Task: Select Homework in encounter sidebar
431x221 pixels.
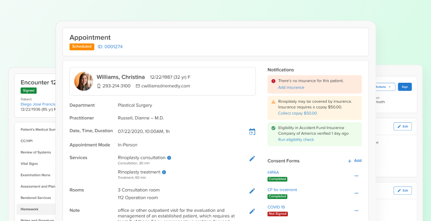Action: coord(29,209)
